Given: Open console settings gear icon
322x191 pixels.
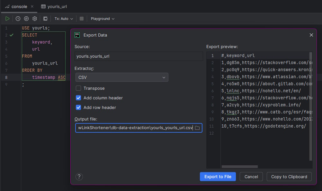Looking at the screenshot, I should click(x=35, y=19).
